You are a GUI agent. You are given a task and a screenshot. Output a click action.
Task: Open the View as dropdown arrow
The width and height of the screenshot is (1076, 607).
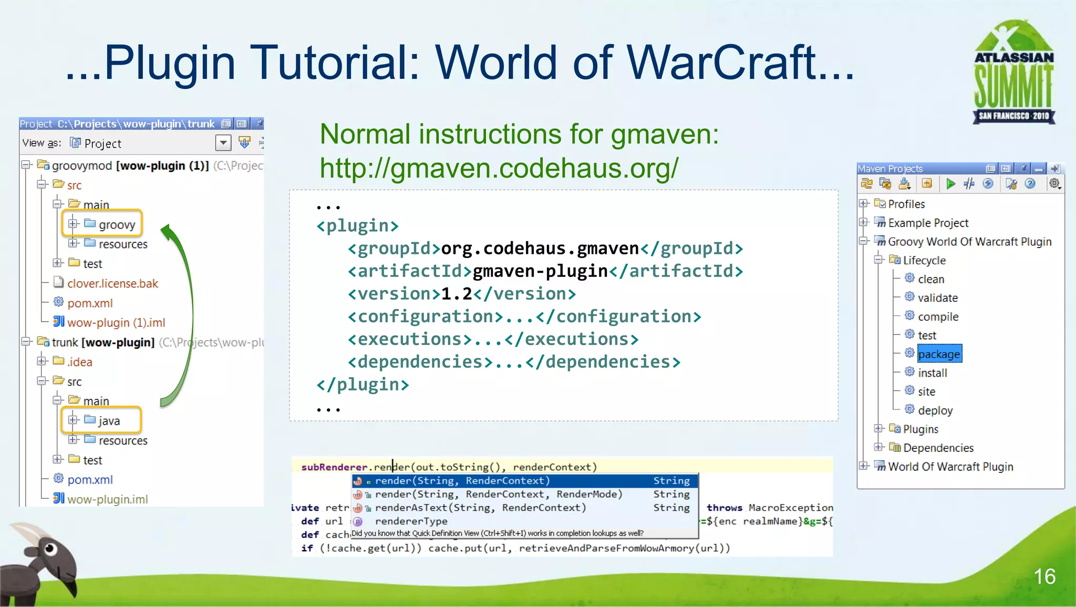(223, 143)
